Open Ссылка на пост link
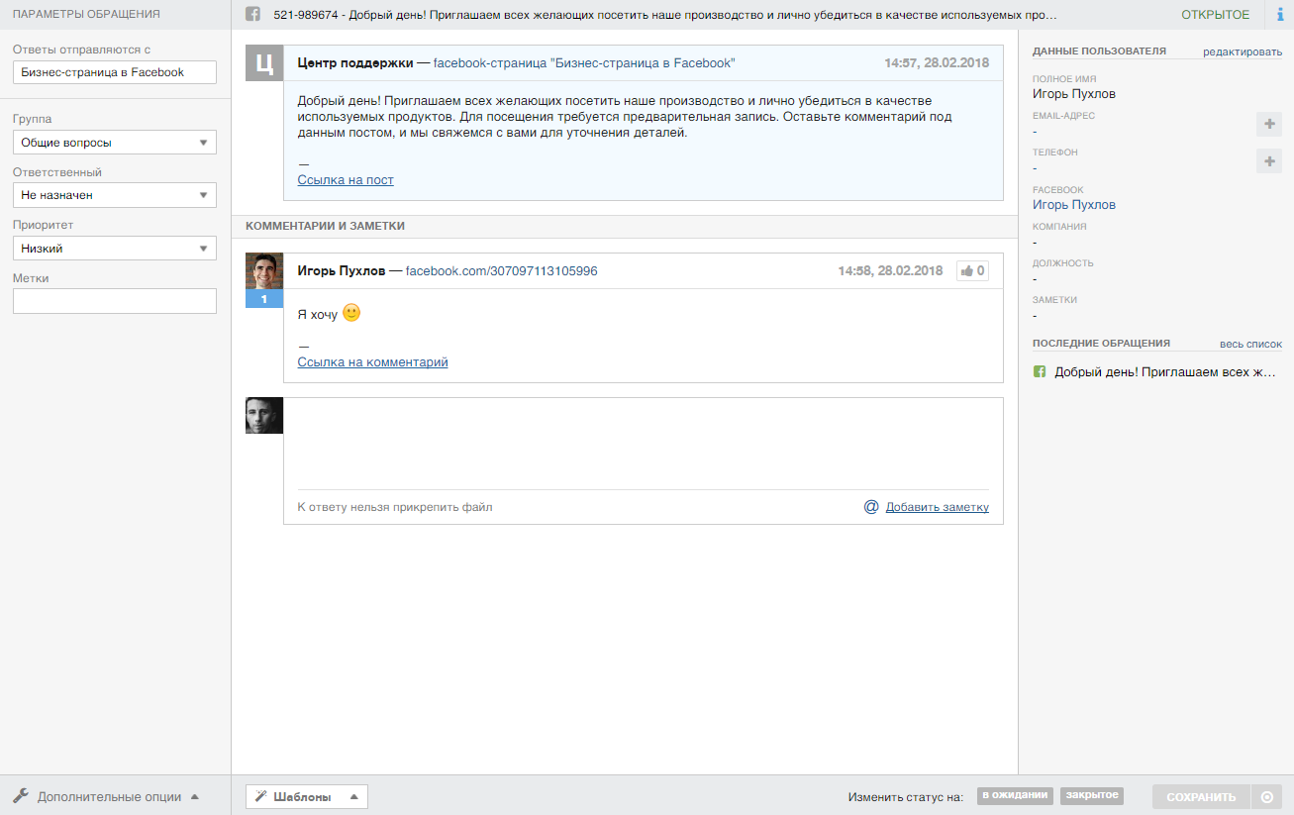1294x815 pixels. (x=346, y=180)
